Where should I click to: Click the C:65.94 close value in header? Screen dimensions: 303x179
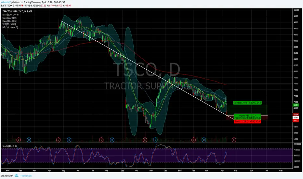tap(67, 6)
